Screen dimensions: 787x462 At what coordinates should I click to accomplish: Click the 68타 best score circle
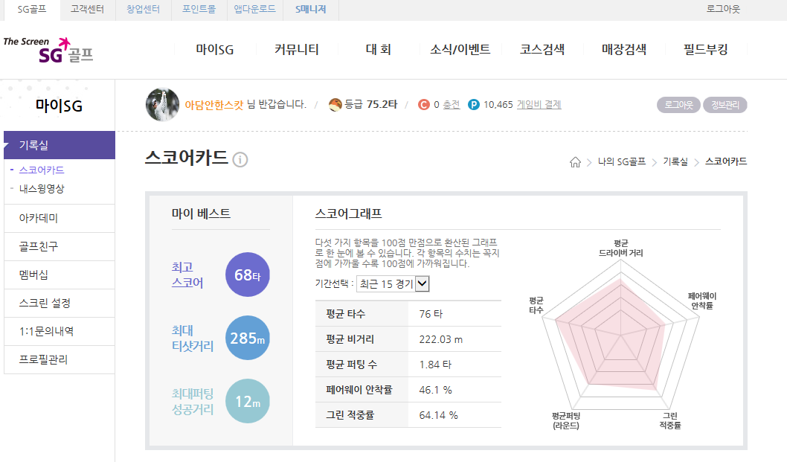[247, 275]
